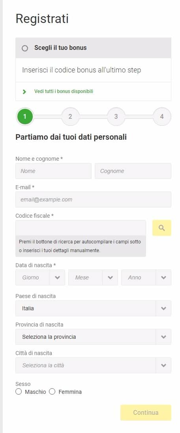Viewport: 180px width, 433px height.
Task: Open Vedi tutti i bonus disponibili link
Action: tap(64, 91)
